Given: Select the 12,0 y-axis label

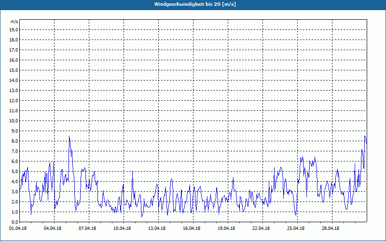Looking at the screenshot, I should [x=14, y=101].
